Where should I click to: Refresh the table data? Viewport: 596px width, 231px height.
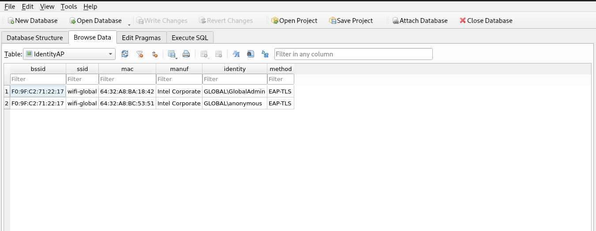pos(125,54)
